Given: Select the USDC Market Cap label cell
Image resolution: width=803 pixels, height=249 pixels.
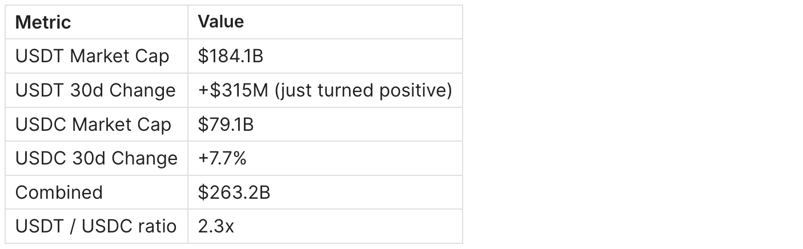Looking at the screenshot, I should (93, 124).
